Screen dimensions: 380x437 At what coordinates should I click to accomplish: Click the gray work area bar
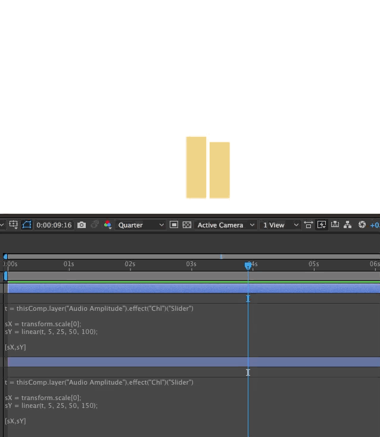(x=194, y=276)
